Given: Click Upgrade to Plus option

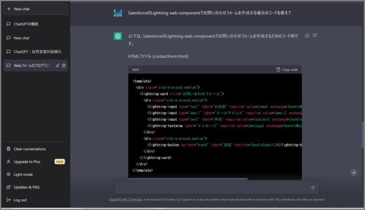Looking at the screenshot, I should tap(27, 162).
